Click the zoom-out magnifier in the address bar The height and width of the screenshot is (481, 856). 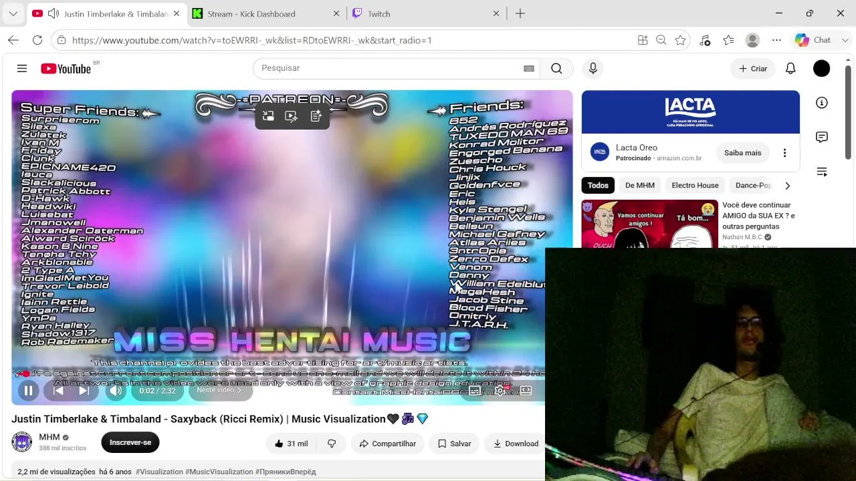661,40
